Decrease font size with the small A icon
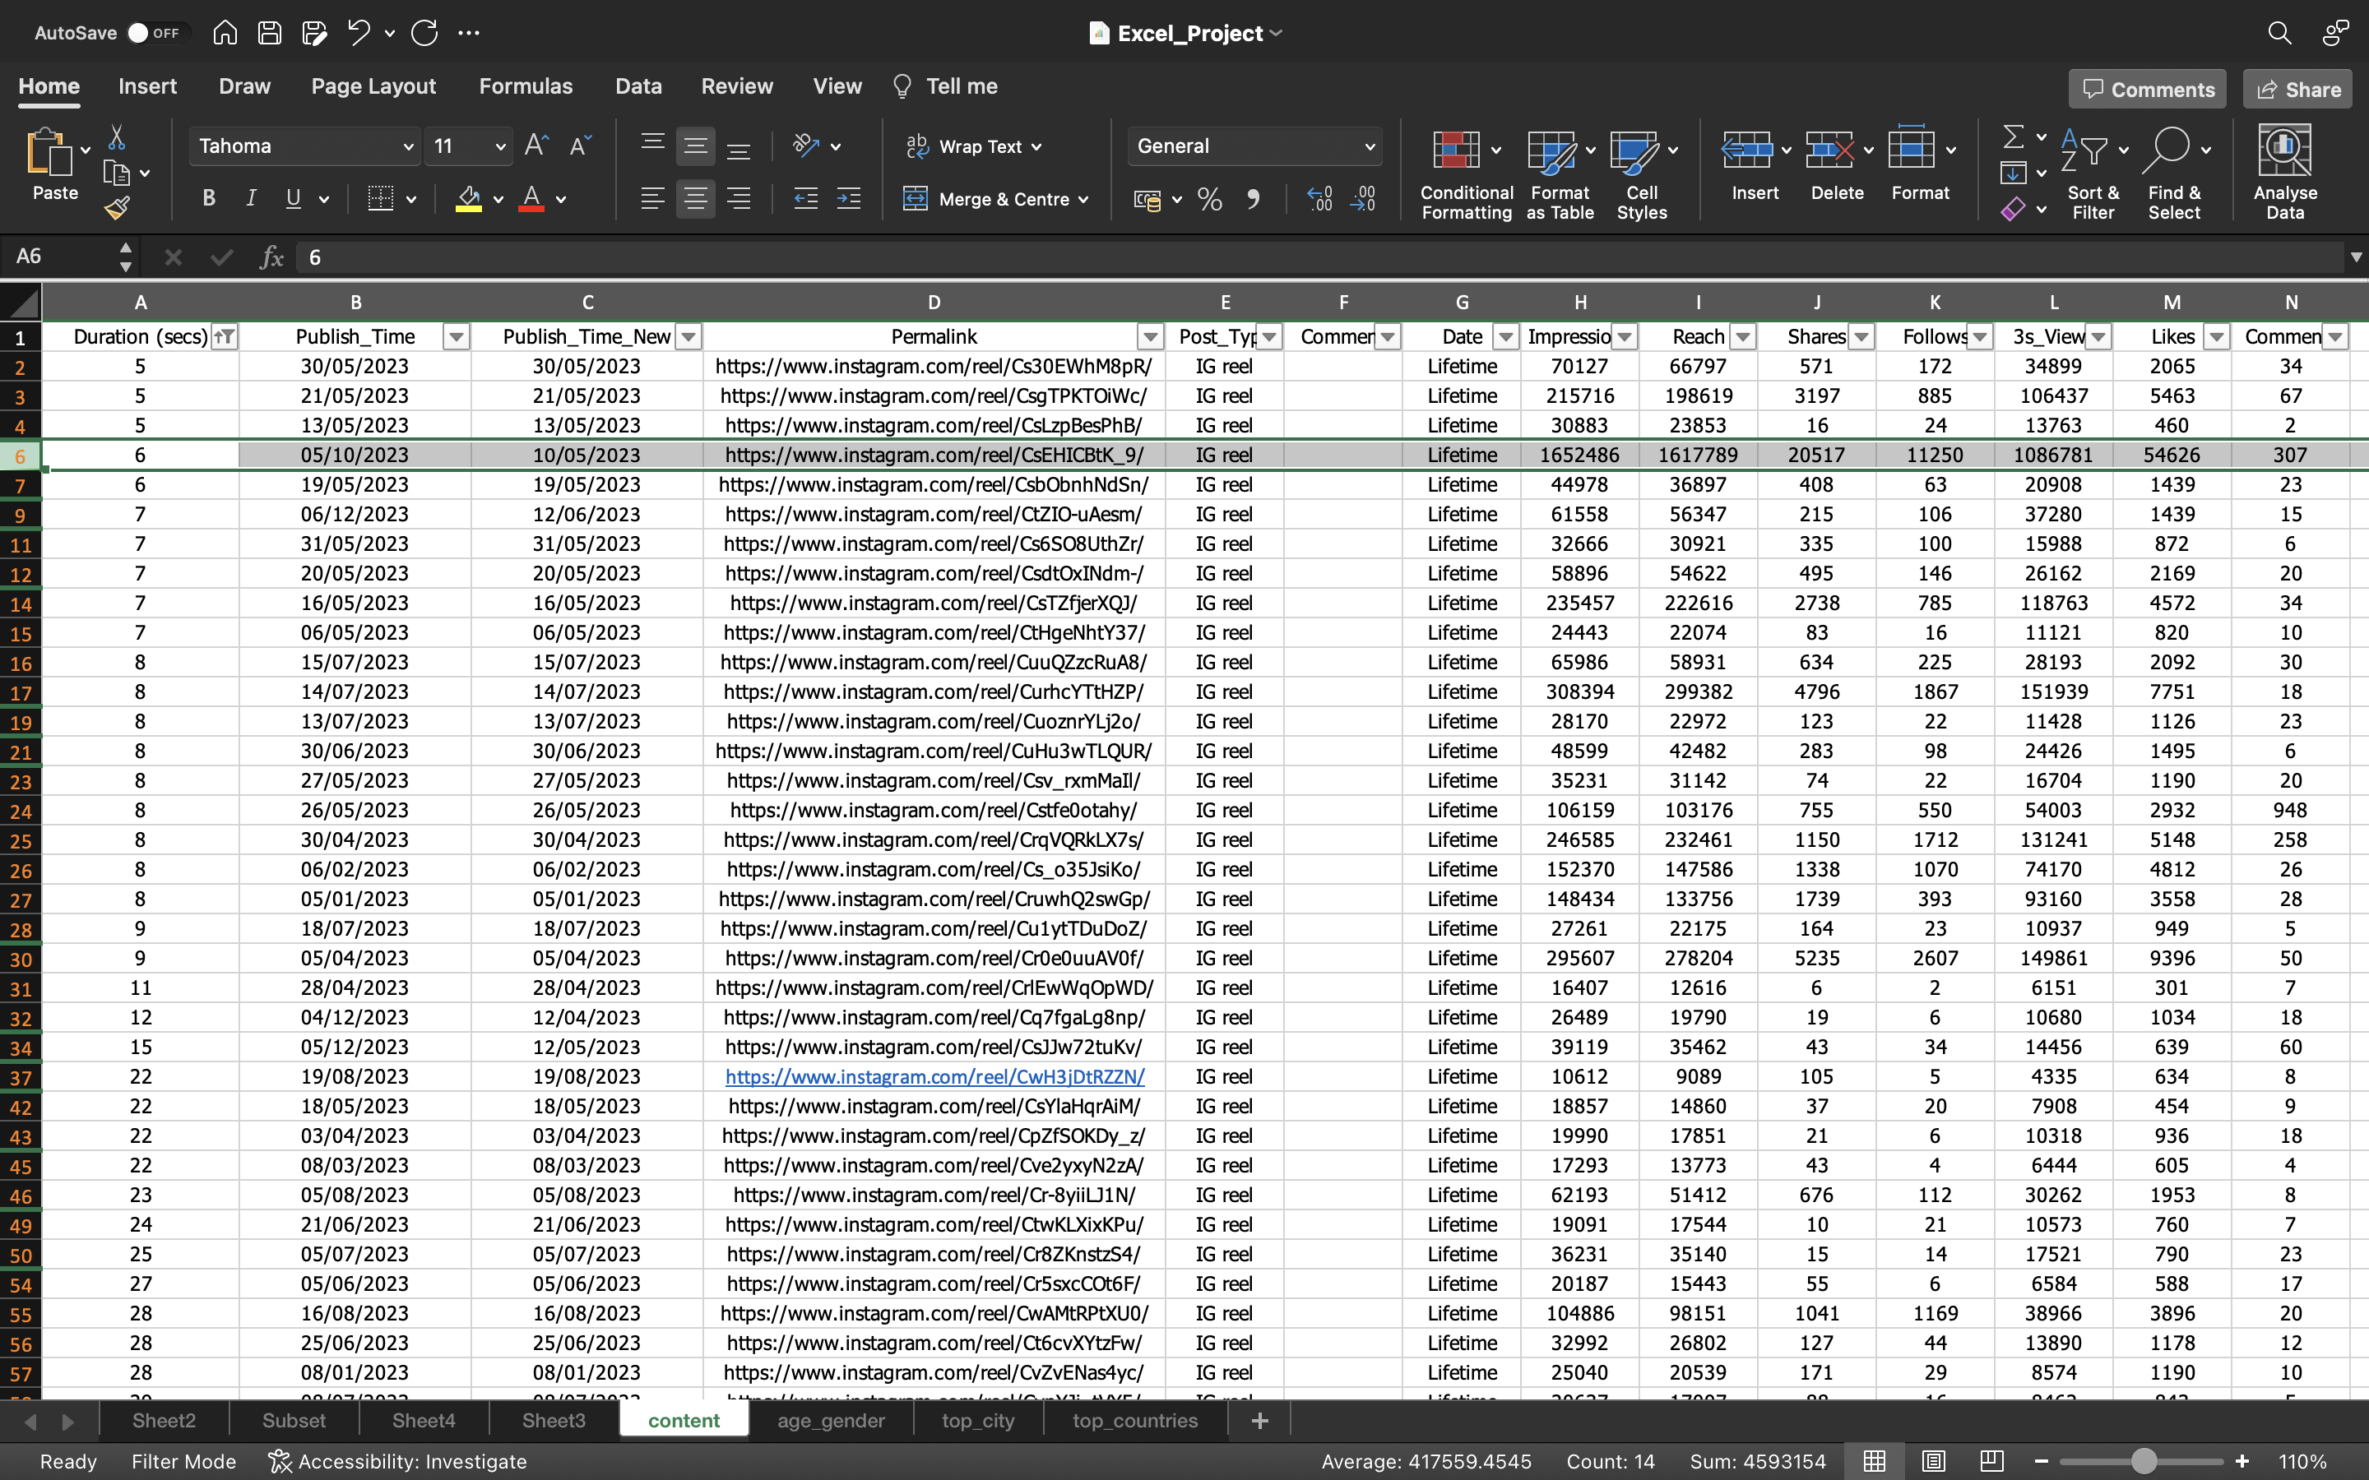Image resolution: width=2369 pixels, height=1480 pixels. pyautogui.click(x=580, y=147)
